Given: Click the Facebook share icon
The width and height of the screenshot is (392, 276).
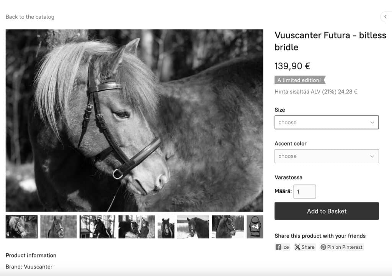Looking at the screenshot, I should point(278,247).
